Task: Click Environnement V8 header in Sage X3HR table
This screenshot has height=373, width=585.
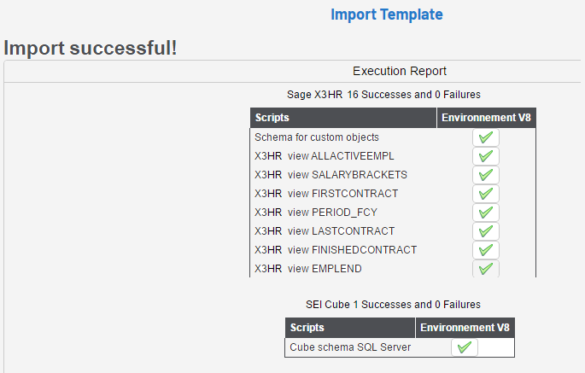Action: pyautogui.click(x=487, y=118)
